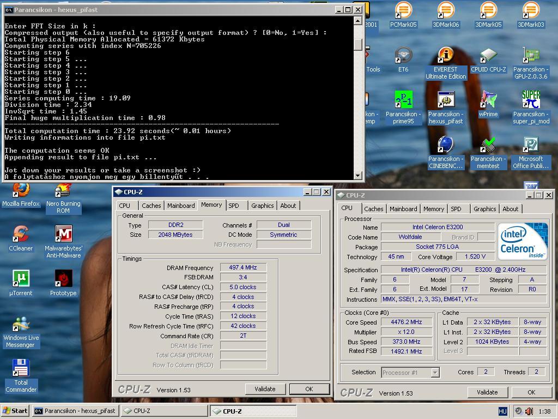
Task: Open Caches tab in Memory CPU-Z window
Action: coord(151,206)
